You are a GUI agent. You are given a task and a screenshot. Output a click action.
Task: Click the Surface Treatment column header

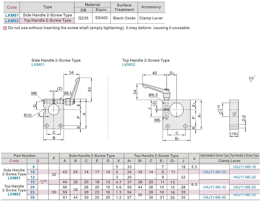coord(124,7)
